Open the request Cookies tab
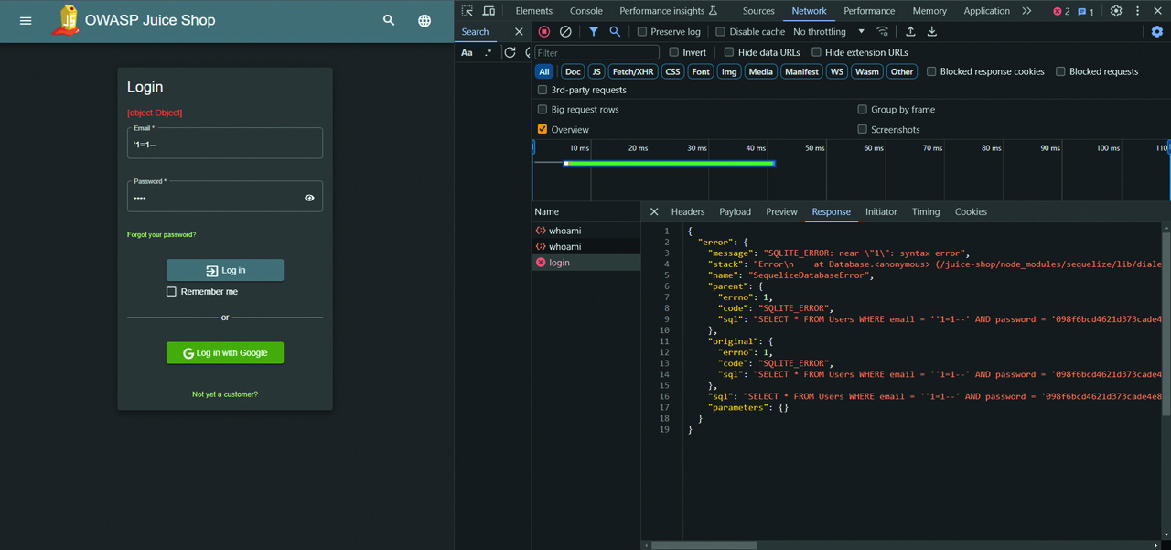The height and width of the screenshot is (550, 1171). 971,211
